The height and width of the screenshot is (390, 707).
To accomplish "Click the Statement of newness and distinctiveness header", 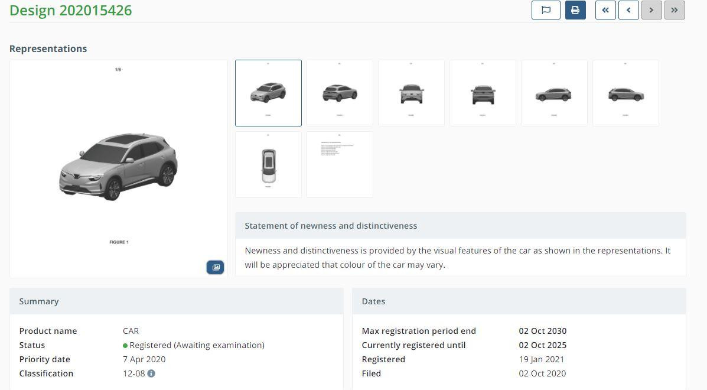I will [331, 226].
